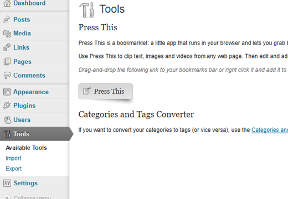Click the italic Drag-and-drop instruction text
The image size is (288, 199).
point(183,70)
